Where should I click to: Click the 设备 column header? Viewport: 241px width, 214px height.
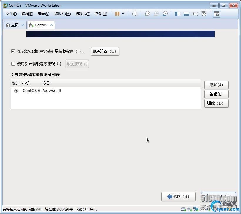tap(121, 83)
